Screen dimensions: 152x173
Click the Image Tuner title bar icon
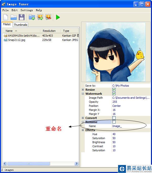coord(4,4)
